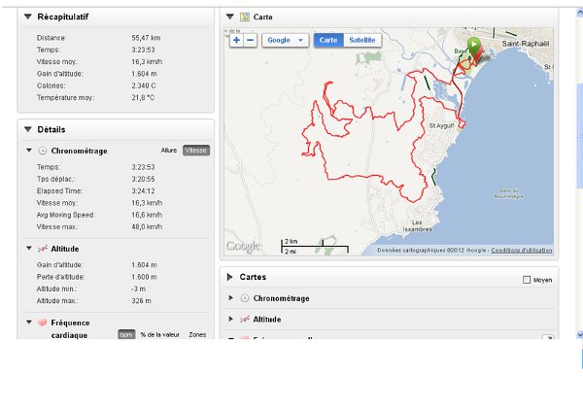Click the Saint-Raphaël label on the map
583x408 pixels.
[526, 44]
